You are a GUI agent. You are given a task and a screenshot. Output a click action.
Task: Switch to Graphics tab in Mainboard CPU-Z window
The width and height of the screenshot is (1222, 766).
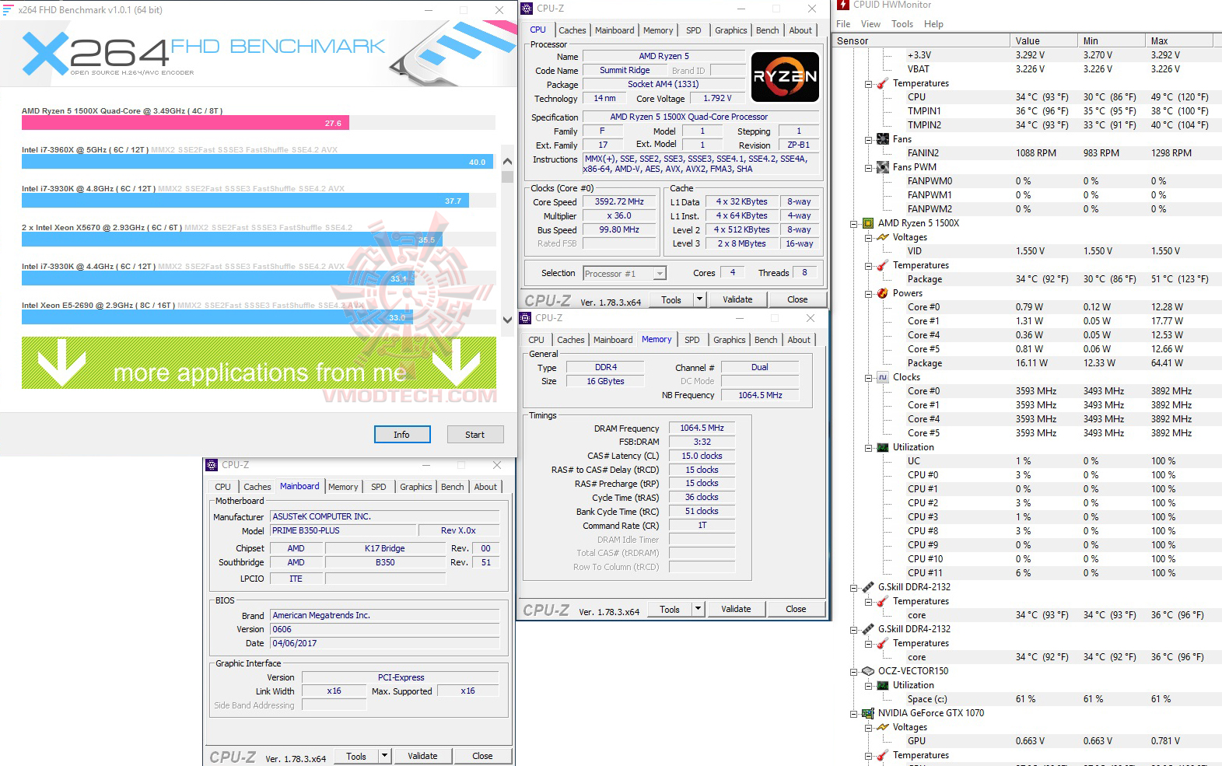[x=416, y=487]
